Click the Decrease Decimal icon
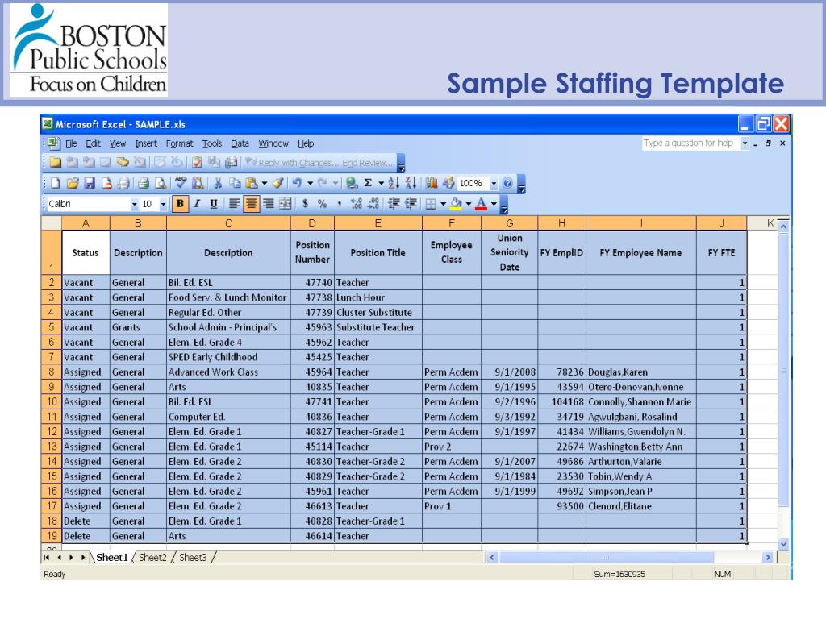Viewport: 826px width, 619px height. (x=373, y=204)
